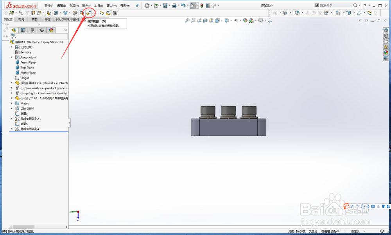
Task: Open the ConfigurationManager tab icon
Action: click(32, 30)
